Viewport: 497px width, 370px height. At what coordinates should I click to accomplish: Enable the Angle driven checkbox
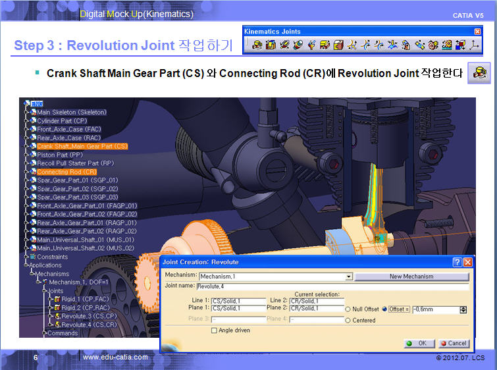coord(214,330)
